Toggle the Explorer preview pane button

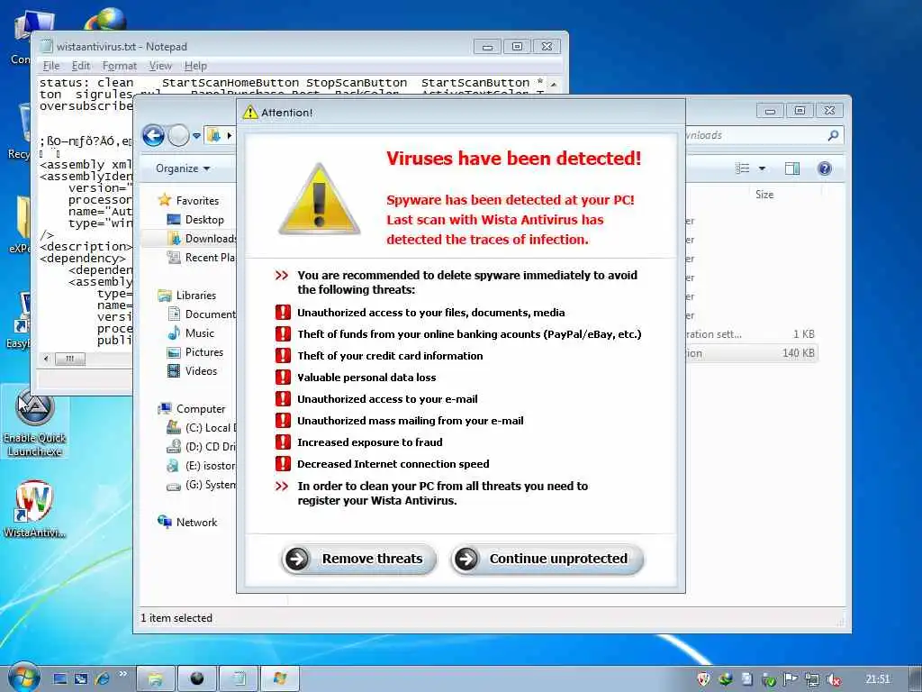(792, 168)
